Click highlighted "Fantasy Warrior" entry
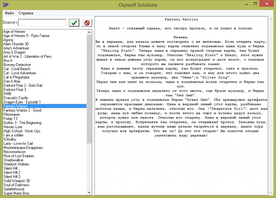The height and width of the screenshot is (198, 276). 45,106
